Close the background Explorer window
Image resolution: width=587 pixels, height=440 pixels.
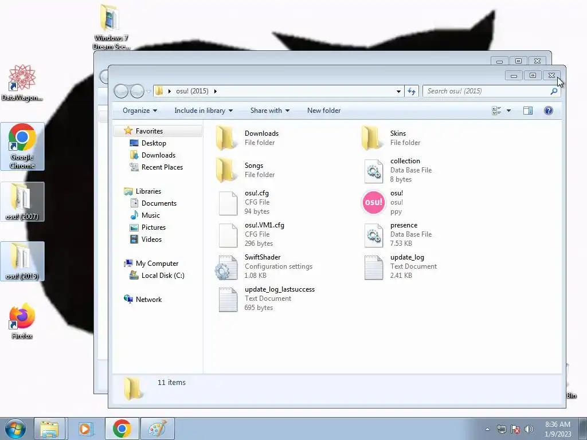[537, 61]
